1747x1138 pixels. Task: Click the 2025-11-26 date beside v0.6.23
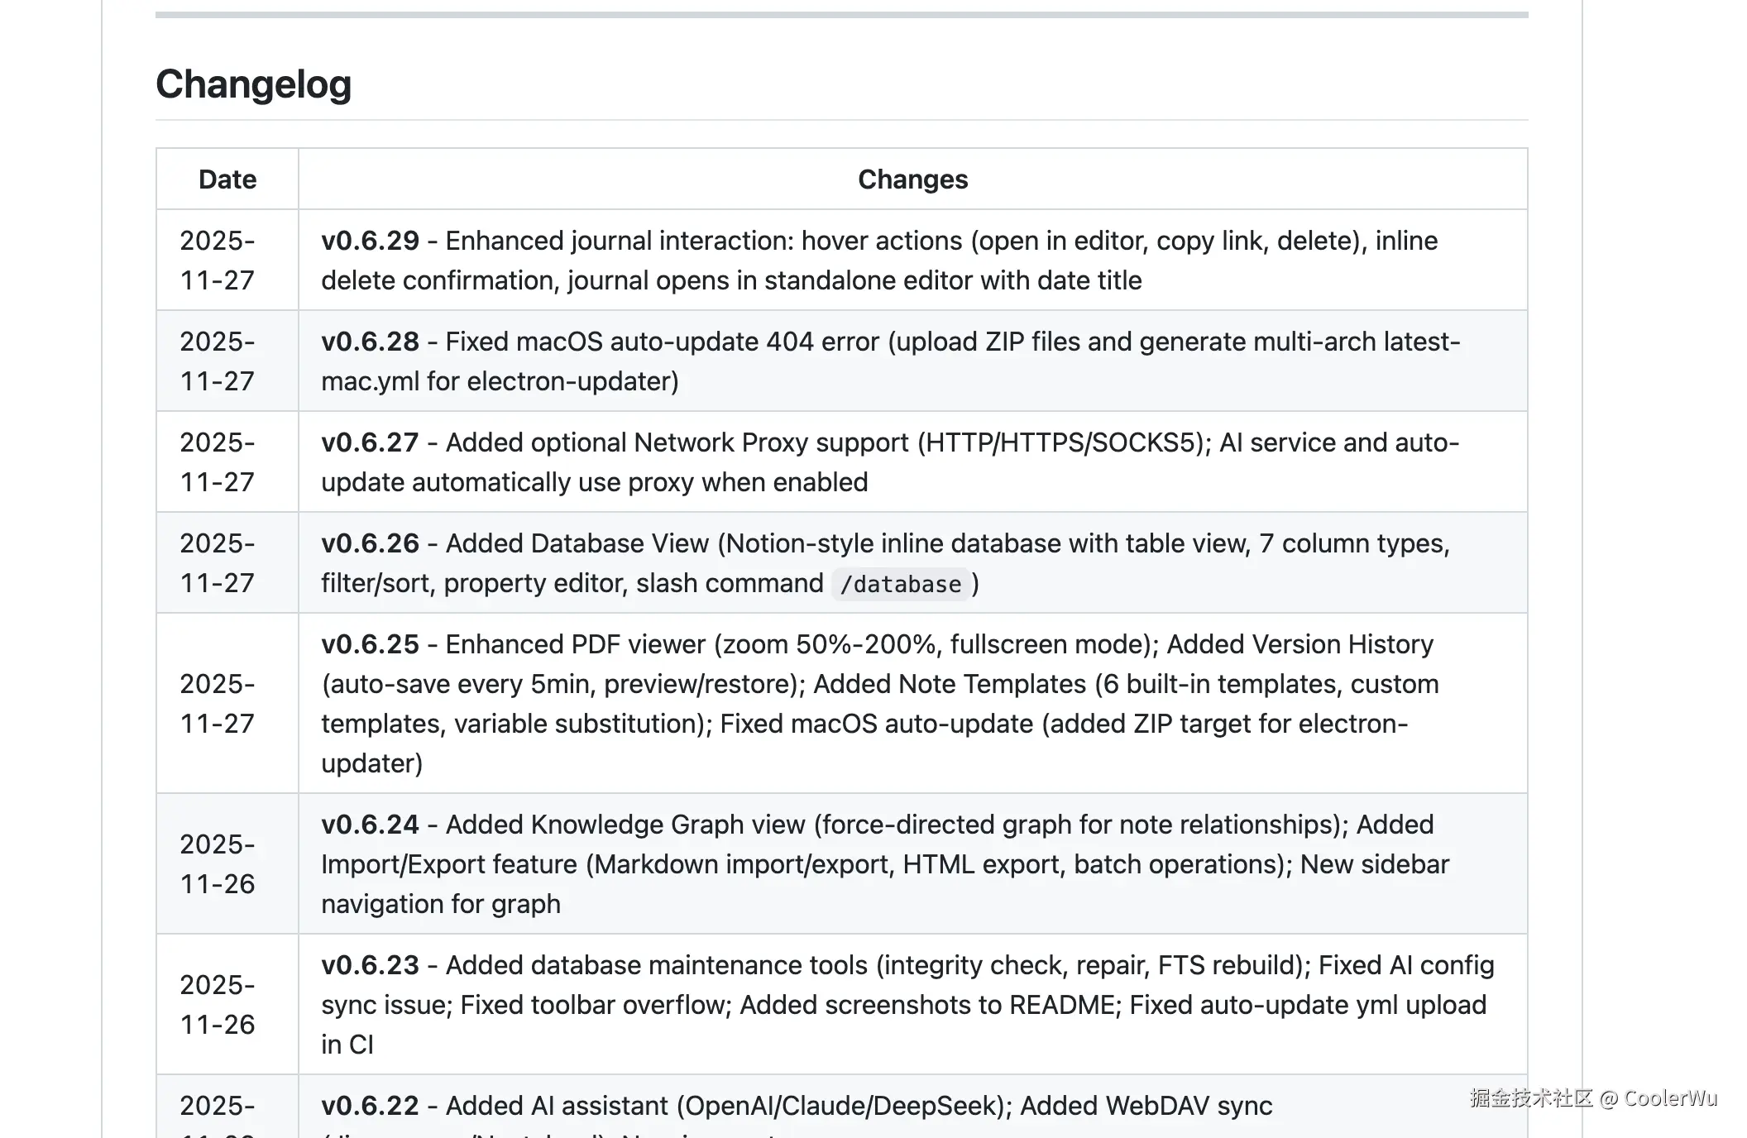coord(218,1005)
